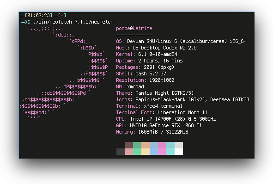The height and width of the screenshot is (184, 273).
Task: Click the dark gray color block in the palette
Action: 121,152
